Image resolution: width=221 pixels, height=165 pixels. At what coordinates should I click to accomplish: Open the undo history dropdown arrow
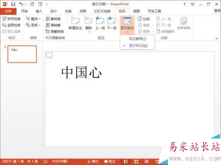[x=26, y=4]
